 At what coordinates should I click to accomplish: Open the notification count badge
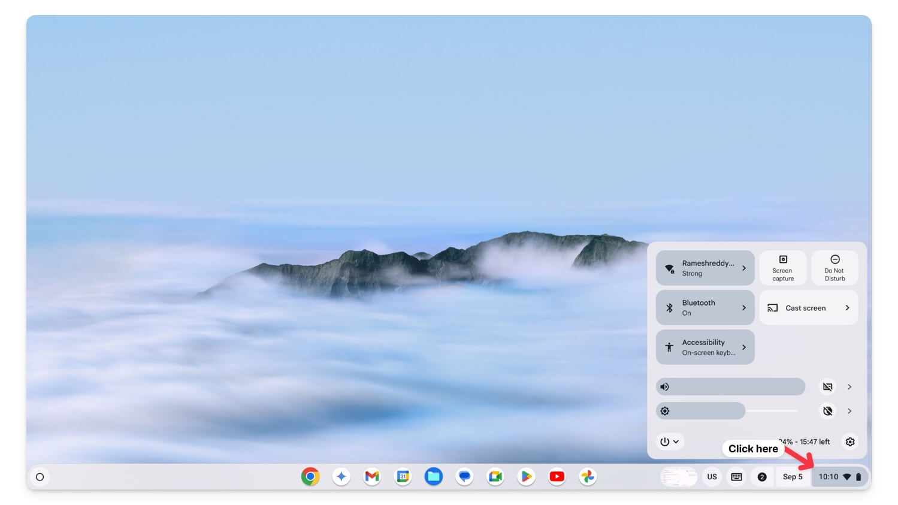tap(762, 477)
